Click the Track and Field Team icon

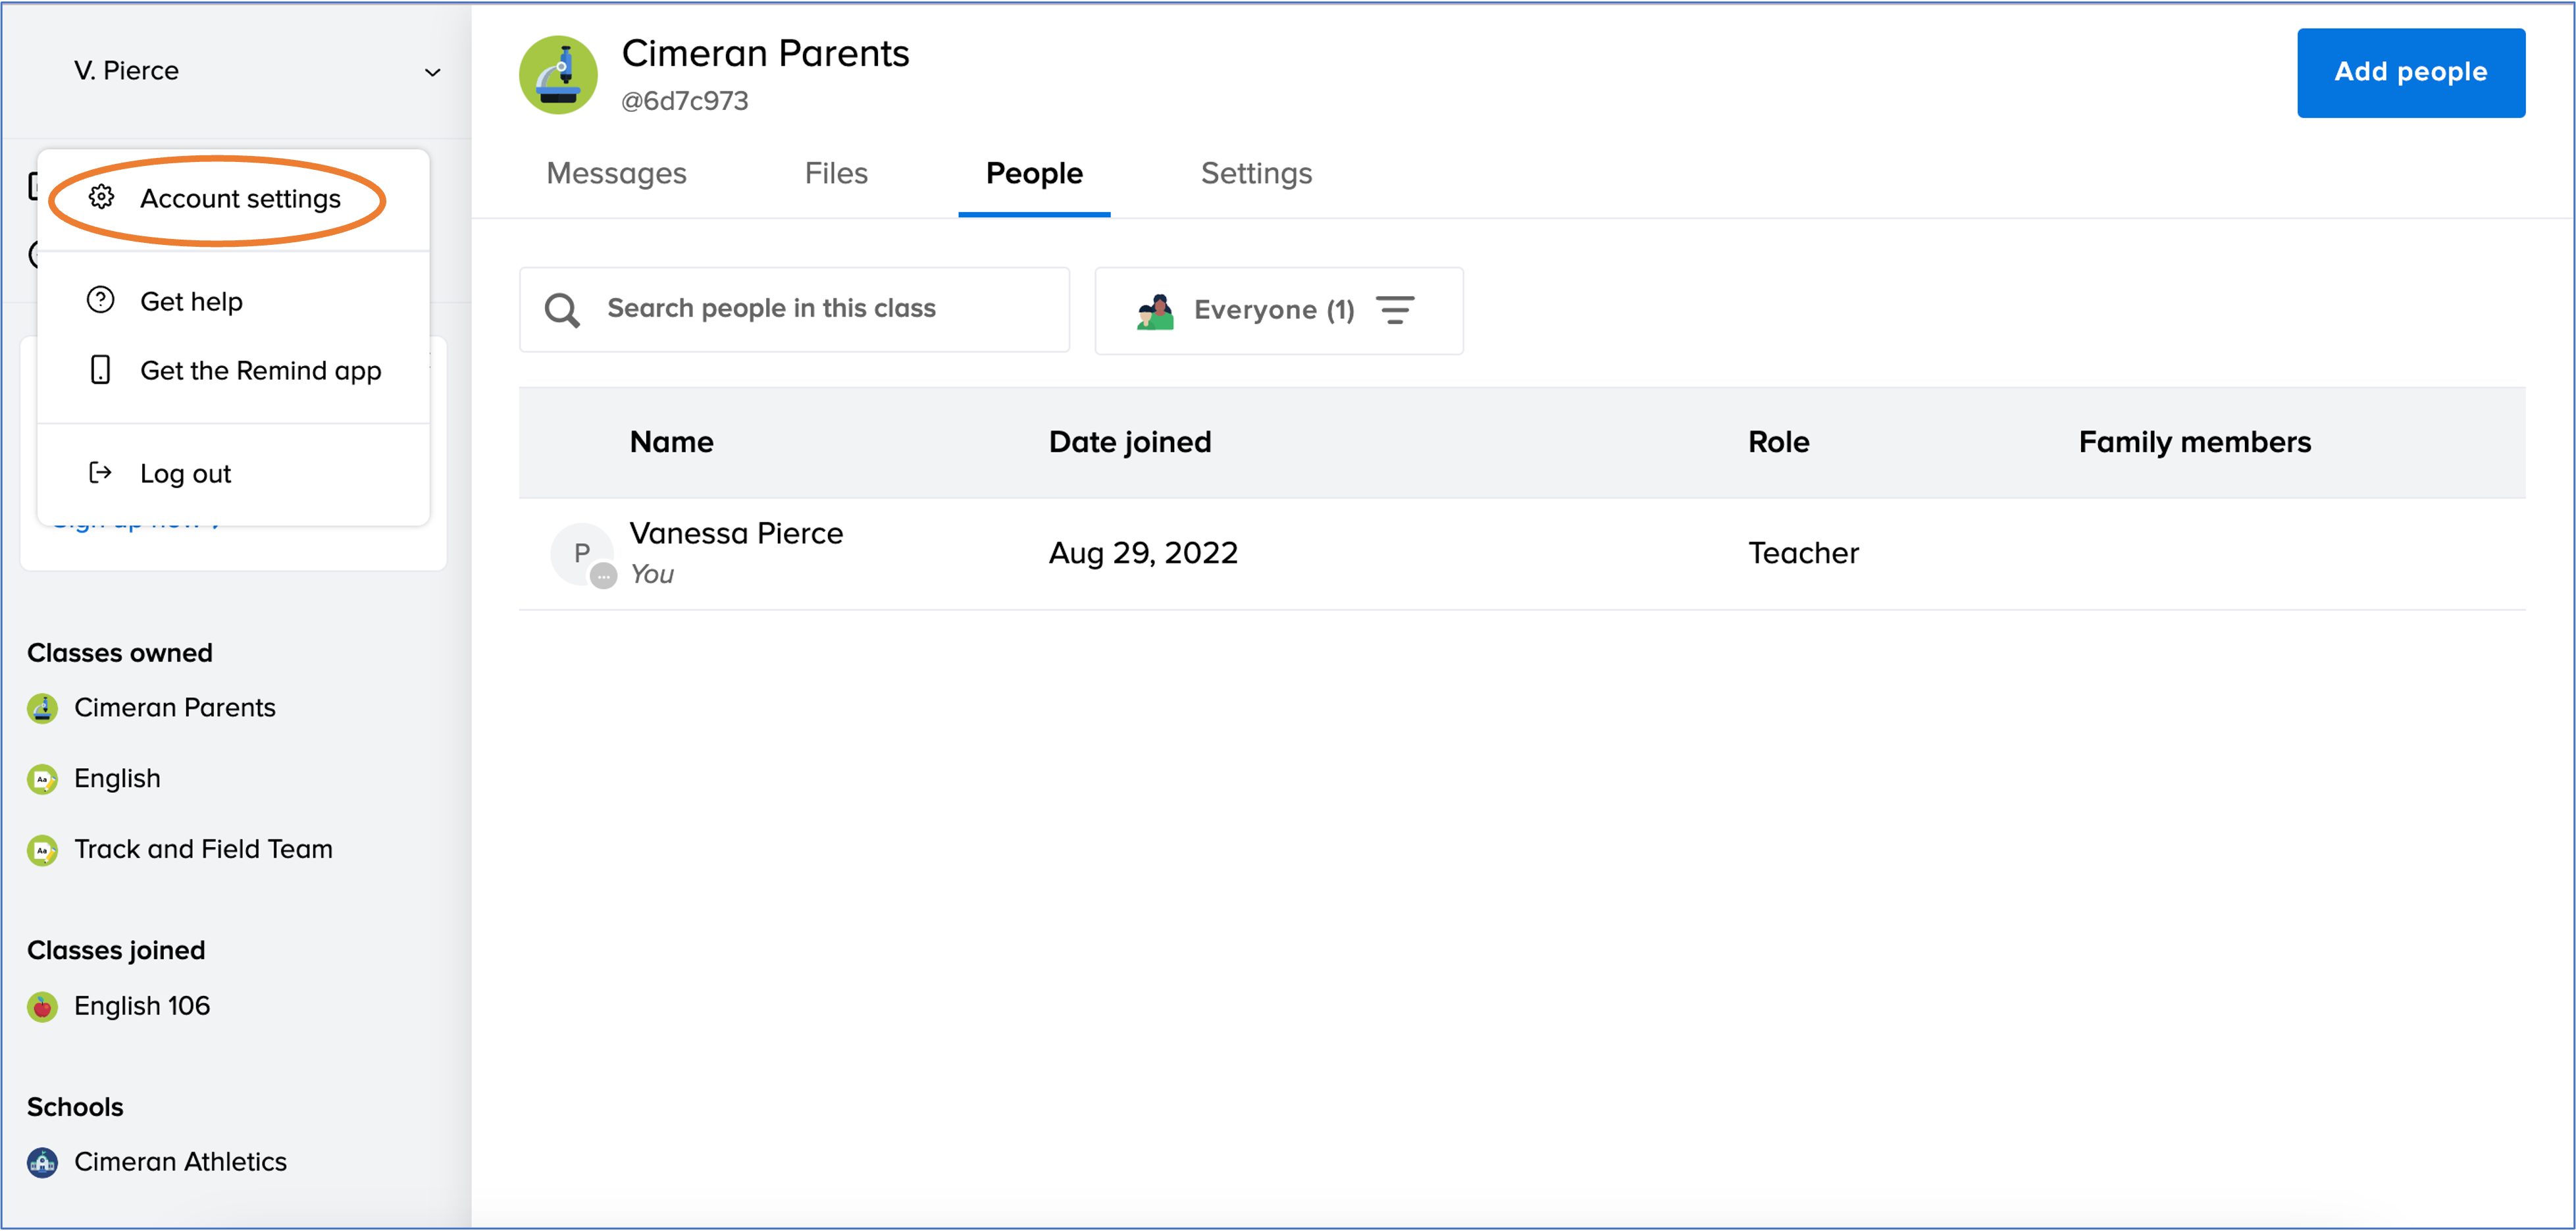pyautogui.click(x=42, y=850)
